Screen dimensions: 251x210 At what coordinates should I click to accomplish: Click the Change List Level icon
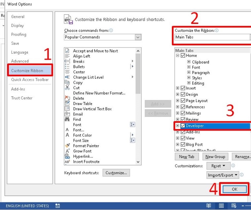tap(67, 77)
